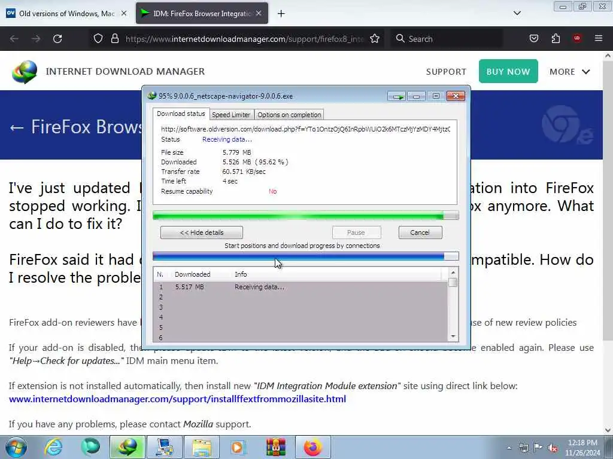This screenshot has height=459, width=613.
Task: Open the computer monitor taskbar icon
Action: 165,447
